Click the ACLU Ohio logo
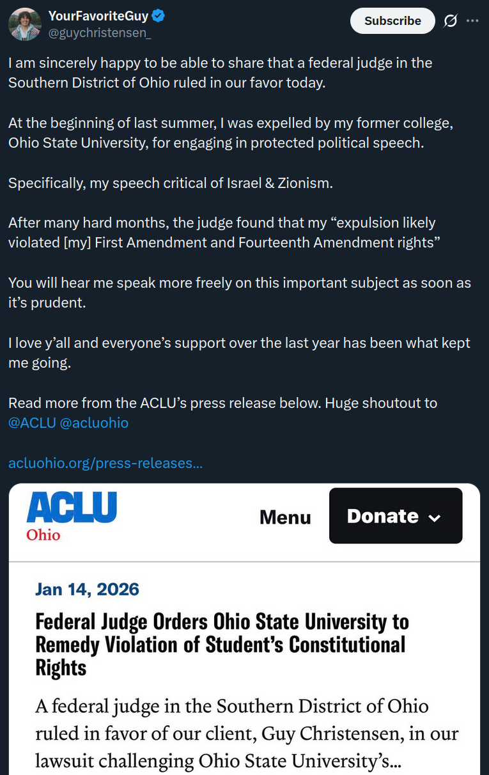 pyautogui.click(x=71, y=515)
